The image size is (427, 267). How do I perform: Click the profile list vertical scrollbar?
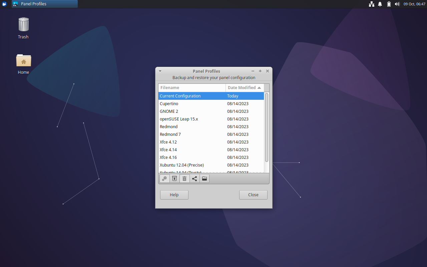pyautogui.click(x=267, y=127)
